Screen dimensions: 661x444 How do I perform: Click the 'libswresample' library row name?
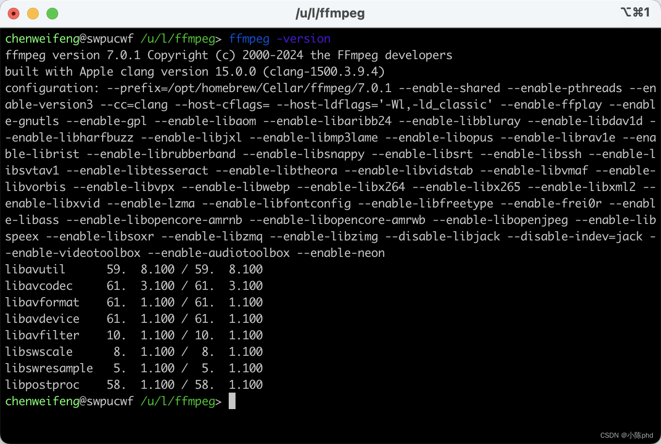49,368
